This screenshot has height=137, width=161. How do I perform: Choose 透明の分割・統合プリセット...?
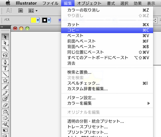click(107, 121)
